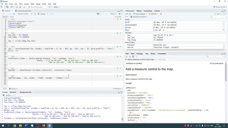
Task: Switch to the History tab
Action: [x=139, y=11]
